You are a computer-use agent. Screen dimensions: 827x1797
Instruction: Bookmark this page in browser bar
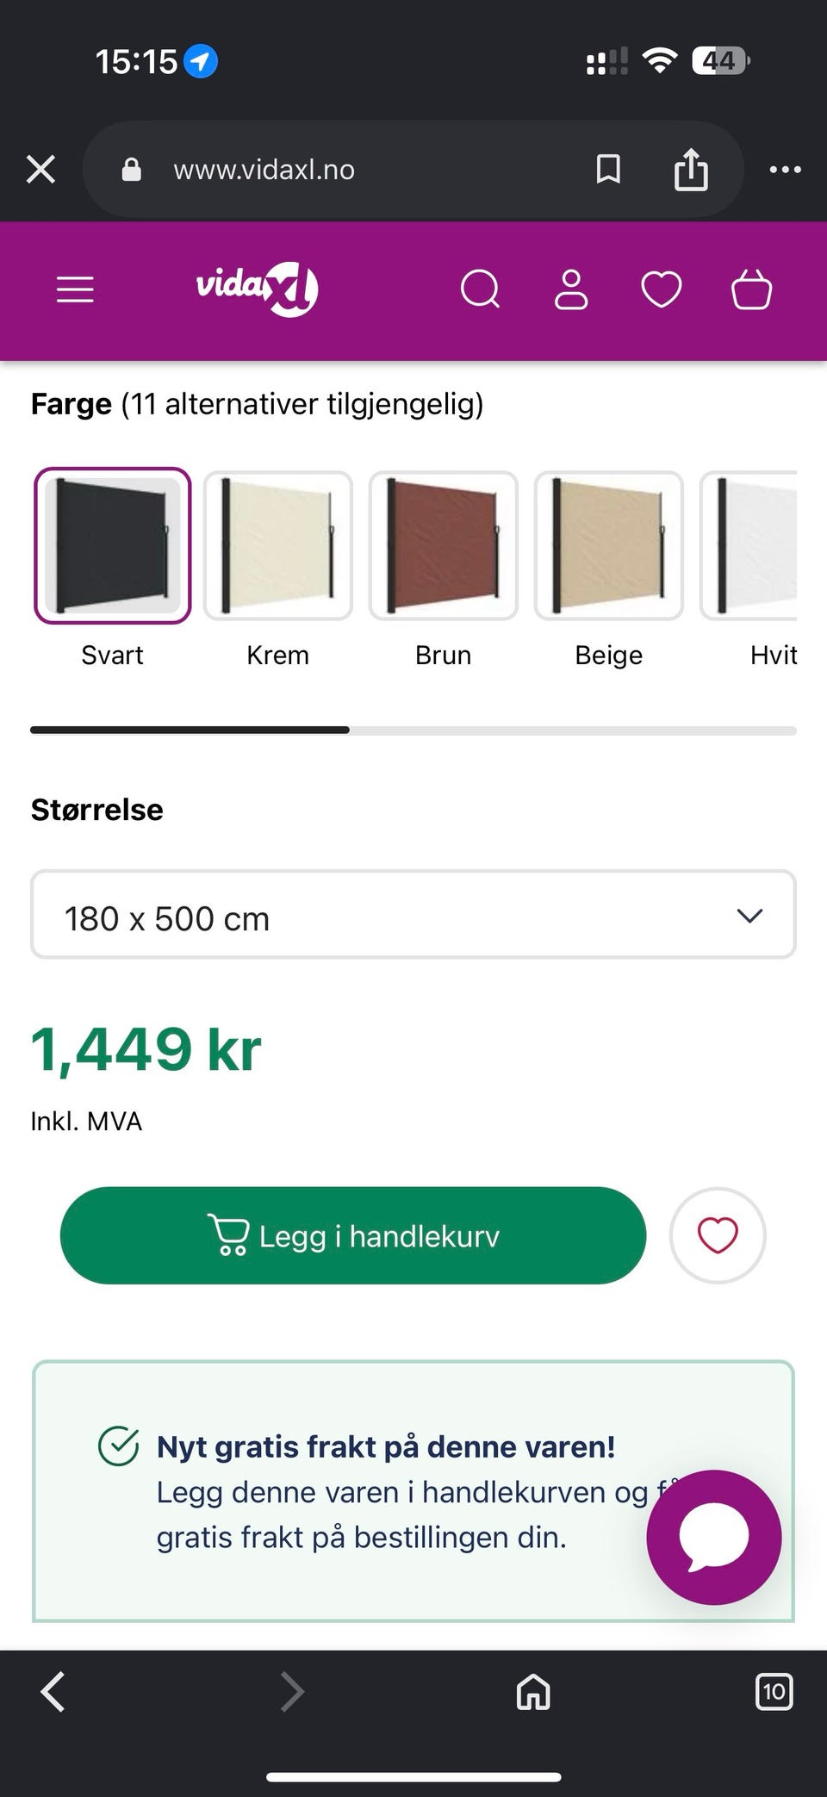click(x=608, y=169)
